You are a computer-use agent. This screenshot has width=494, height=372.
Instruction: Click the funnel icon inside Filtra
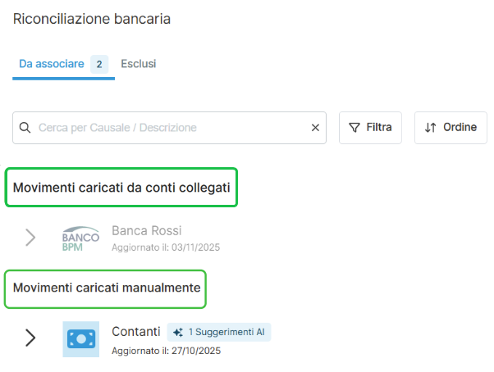tap(354, 128)
